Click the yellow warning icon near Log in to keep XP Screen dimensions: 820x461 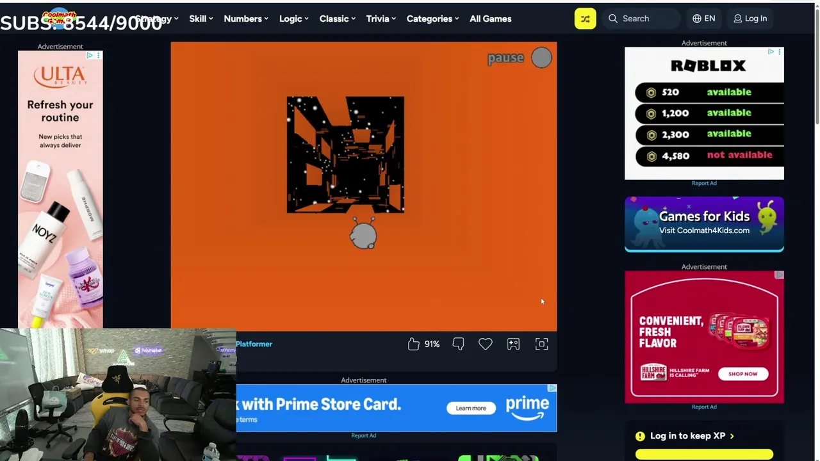(x=640, y=436)
